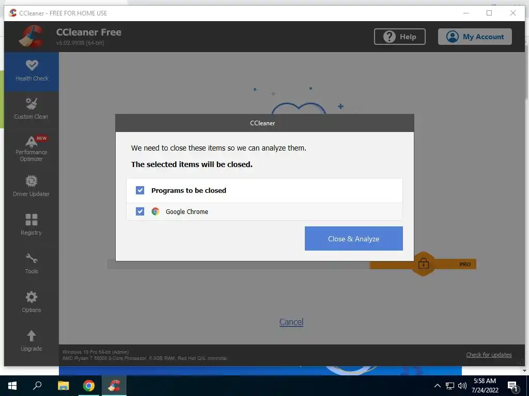Maximize the CCleaner window

coord(489,13)
